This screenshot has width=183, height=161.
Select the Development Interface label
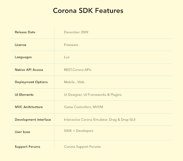coord(33,120)
